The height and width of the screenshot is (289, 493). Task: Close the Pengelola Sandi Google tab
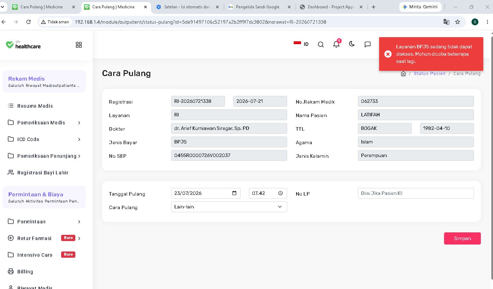click(x=289, y=7)
